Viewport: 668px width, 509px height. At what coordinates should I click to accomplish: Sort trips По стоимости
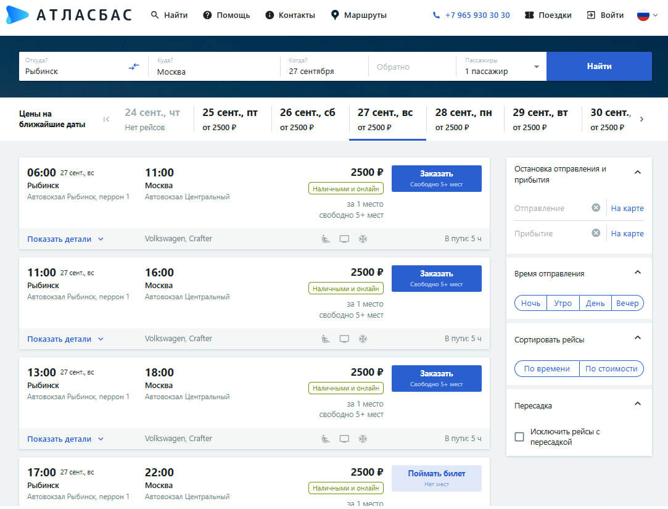pyautogui.click(x=611, y=369)
